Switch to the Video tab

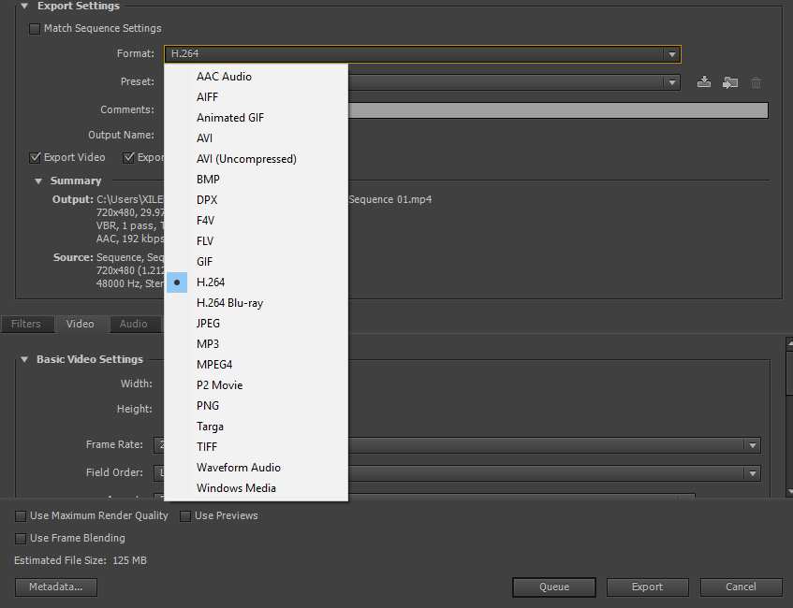pos(81,324)
